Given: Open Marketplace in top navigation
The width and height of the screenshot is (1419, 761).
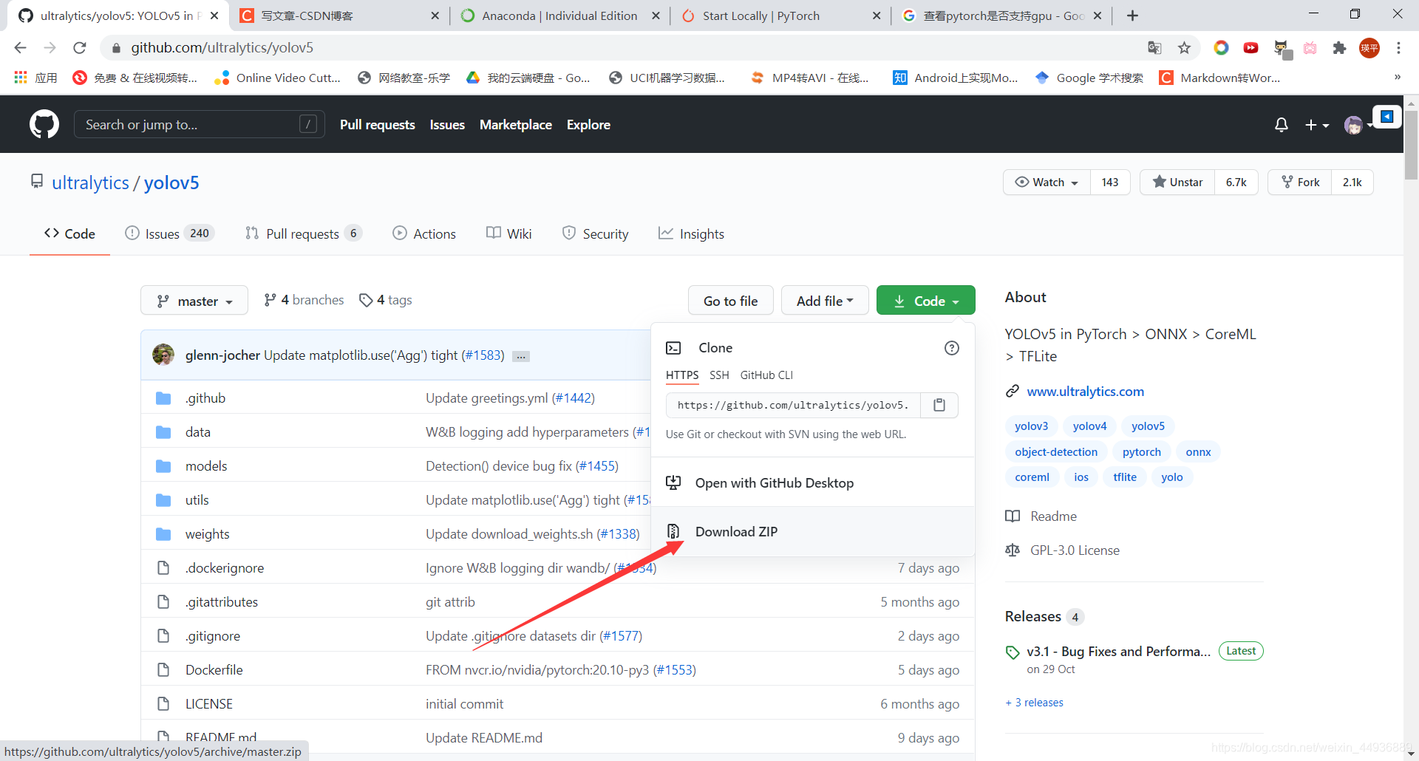Looking at the screenshot, I should point(516,125).
